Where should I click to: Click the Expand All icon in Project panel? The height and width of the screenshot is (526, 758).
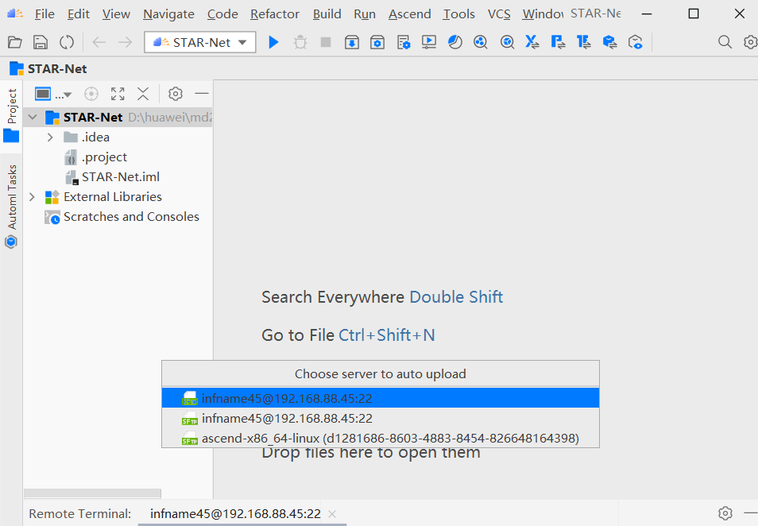(x=118, y=94)
